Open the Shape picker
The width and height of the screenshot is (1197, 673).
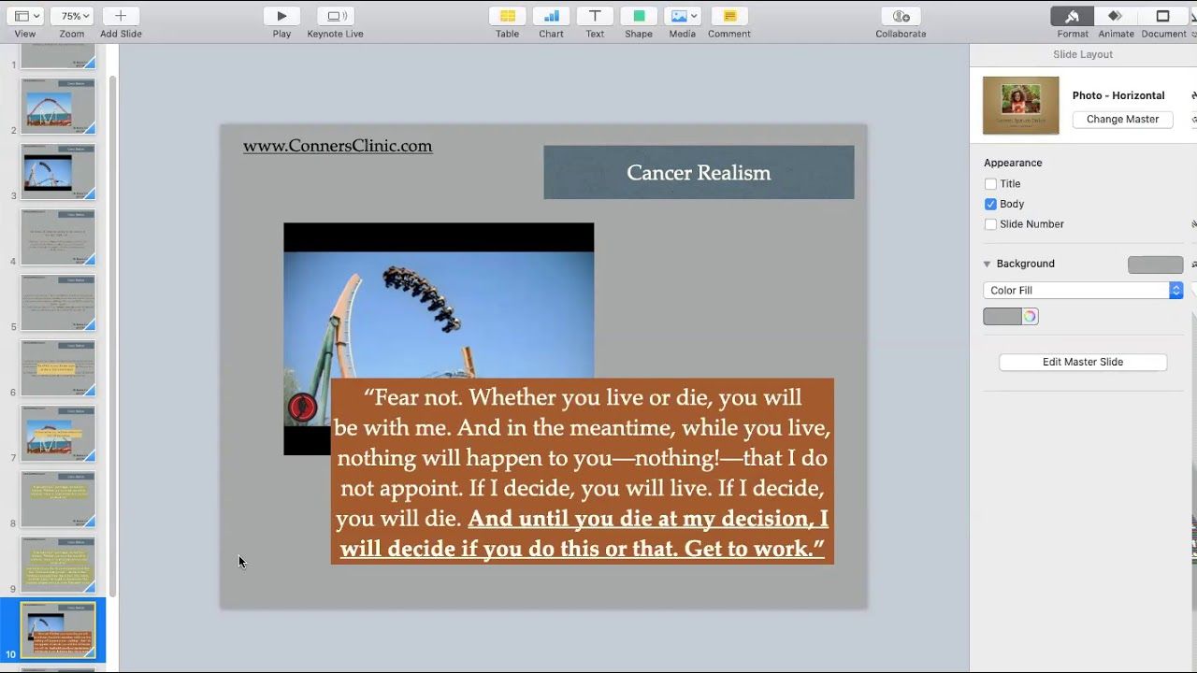tap(639, 16)
